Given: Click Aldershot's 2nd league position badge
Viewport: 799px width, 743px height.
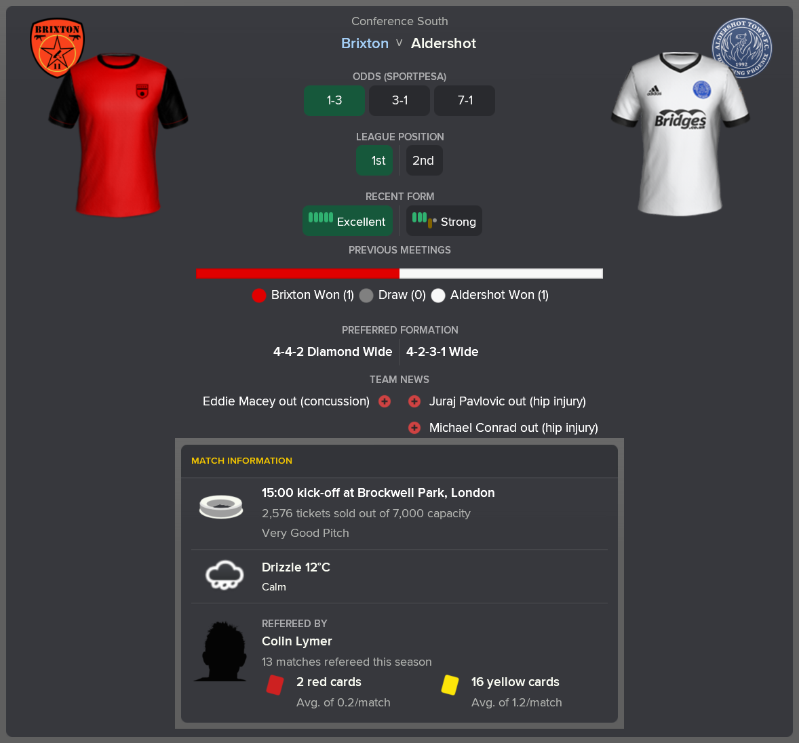Looking at the screenshot, I should tap(424, 161).
